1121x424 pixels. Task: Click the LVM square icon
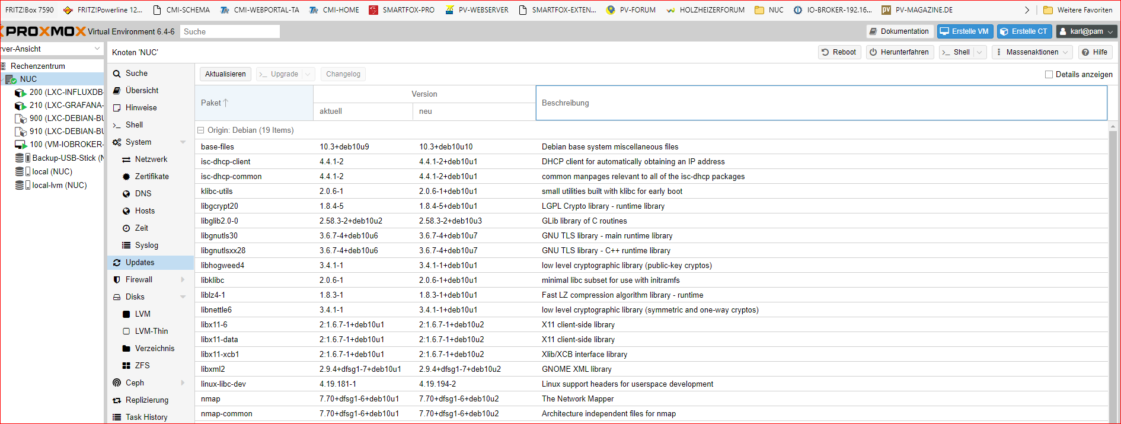point(126,314)
